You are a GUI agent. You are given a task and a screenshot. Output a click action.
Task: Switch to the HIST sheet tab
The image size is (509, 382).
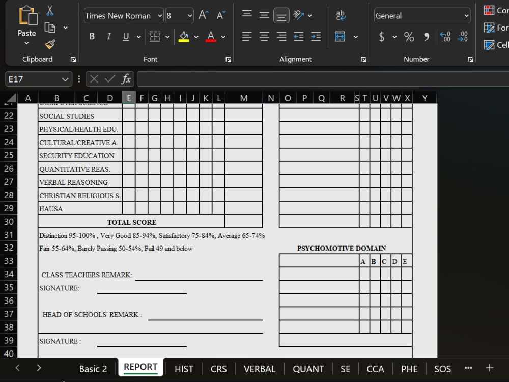coord(184,369)
